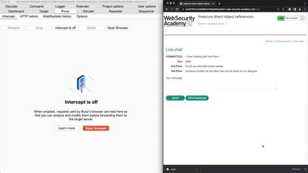The width and height of the screenshot is (308, 173).
Task: Close the downloads bar
Action: pyautogui.click(x=305, y=169)
